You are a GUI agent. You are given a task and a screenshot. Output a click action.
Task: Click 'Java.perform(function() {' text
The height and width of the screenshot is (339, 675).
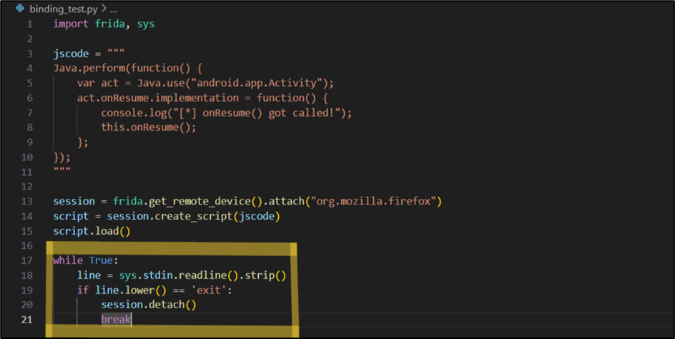[128, 69]
